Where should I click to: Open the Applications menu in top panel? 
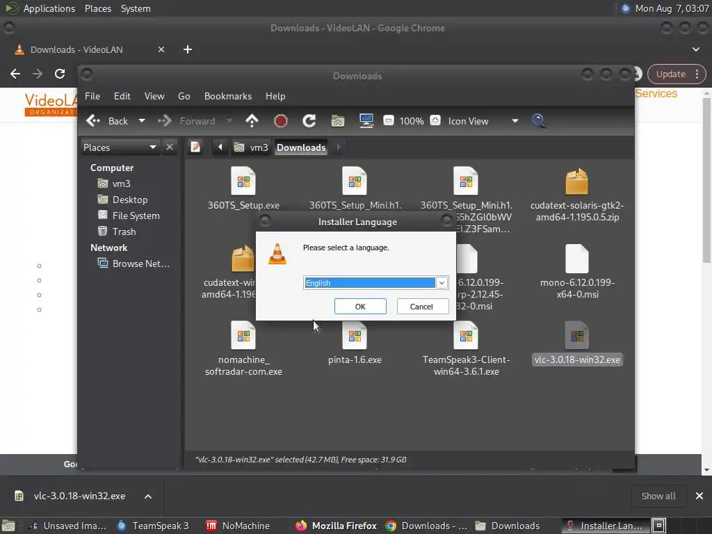click(x=49, y=8)
